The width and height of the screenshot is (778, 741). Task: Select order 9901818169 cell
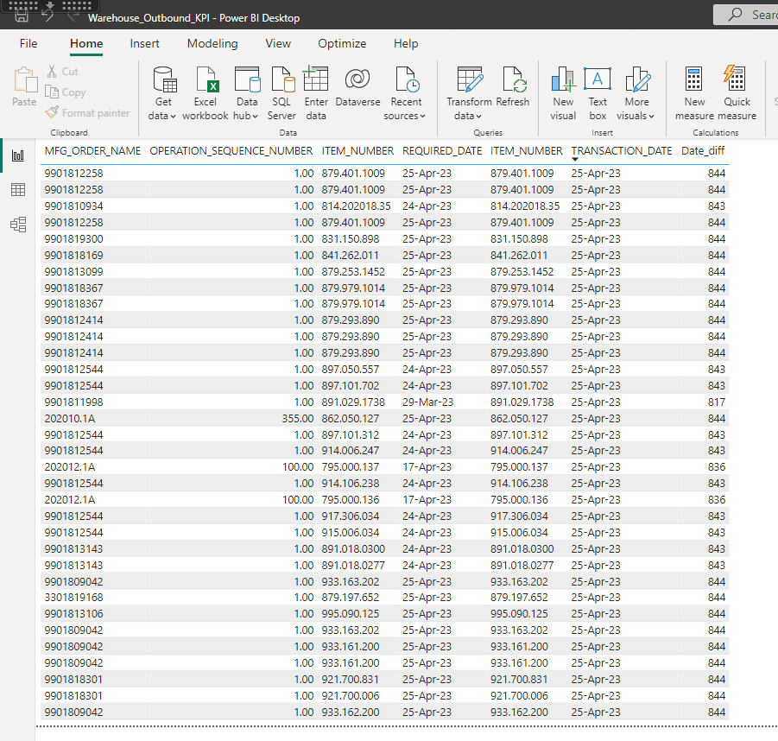pyautogui.click(x=74, y=255)
